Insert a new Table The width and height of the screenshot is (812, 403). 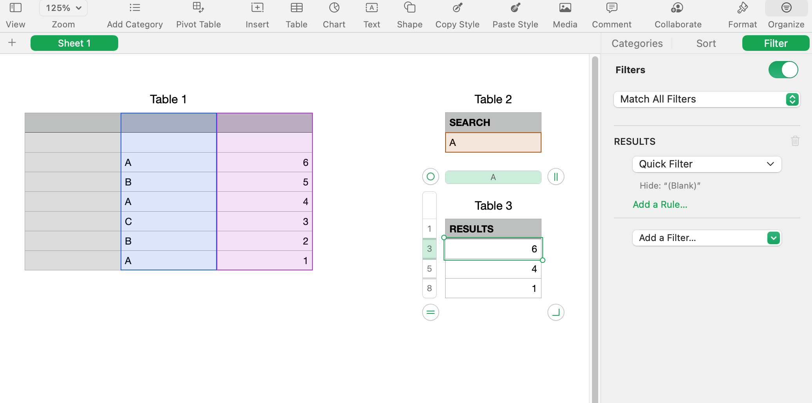(x=296, y=15)
